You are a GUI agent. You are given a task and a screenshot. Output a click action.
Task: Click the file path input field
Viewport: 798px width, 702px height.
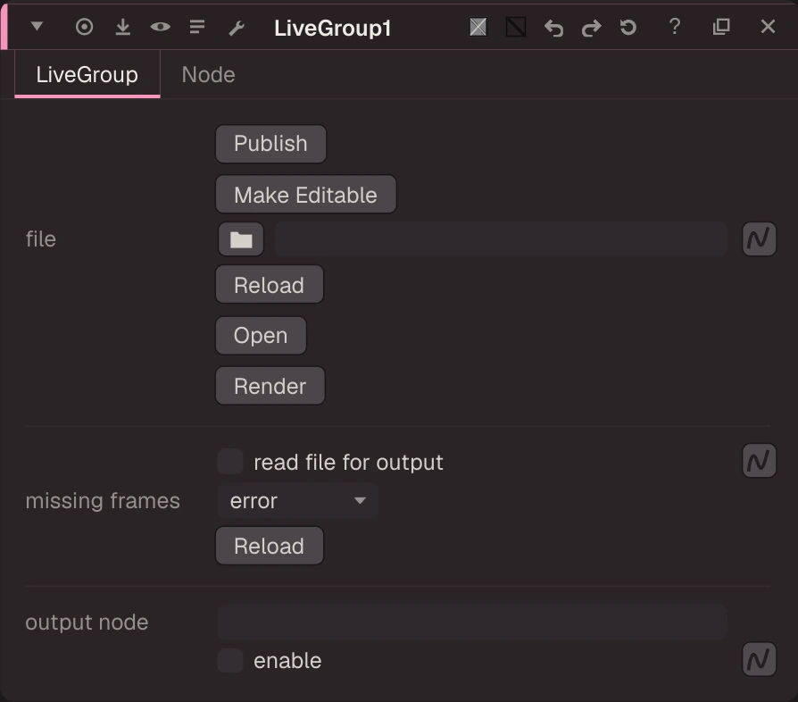click(502, 238)
